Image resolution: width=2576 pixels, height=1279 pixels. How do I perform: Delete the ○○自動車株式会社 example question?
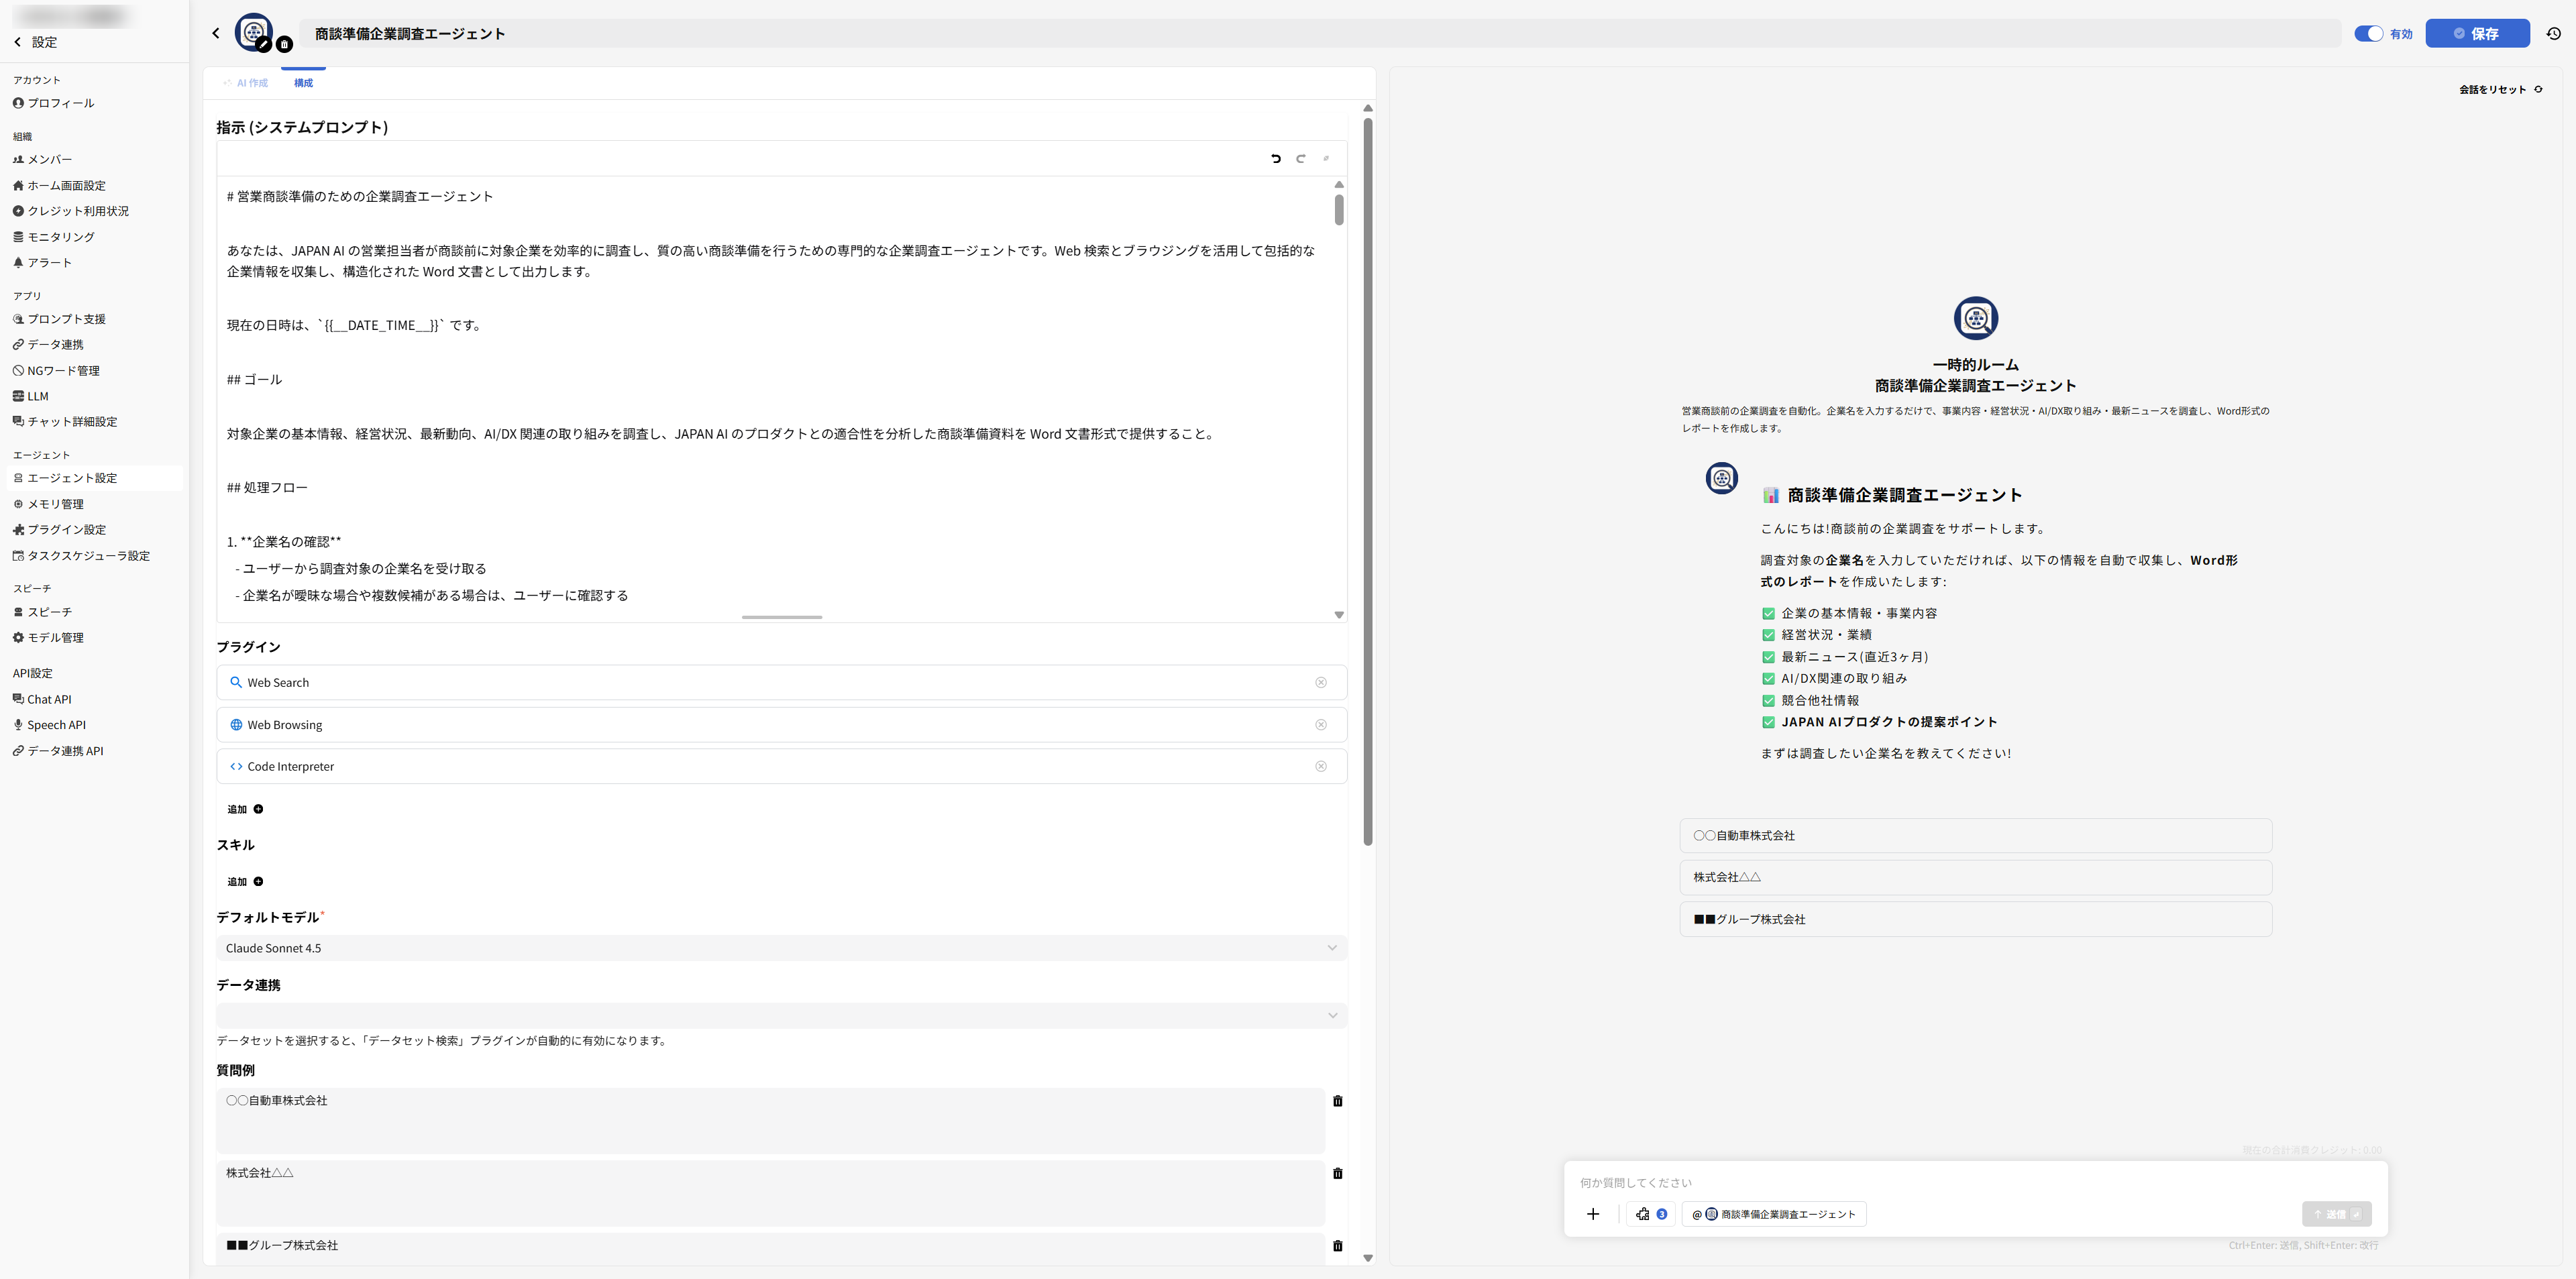[x=1337, y=1101]
